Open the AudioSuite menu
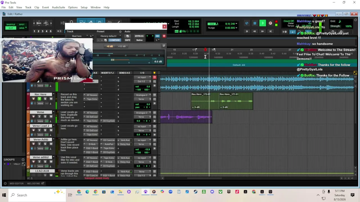360x202 pixels. point(58,7)
